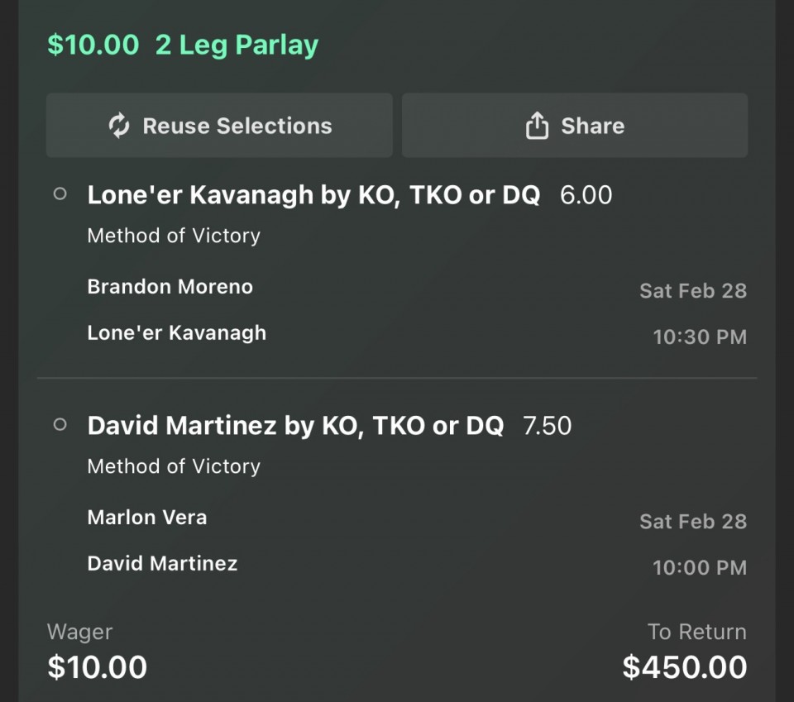The width and height of the screenshot is (794, 702).
Task: Select Brandon Moreno fighter name
Action: 170,287
